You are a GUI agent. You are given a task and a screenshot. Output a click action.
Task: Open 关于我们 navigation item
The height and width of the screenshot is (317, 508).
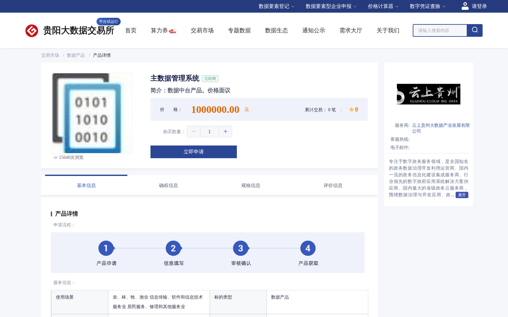pyautogui.click(x=388, y=30)
